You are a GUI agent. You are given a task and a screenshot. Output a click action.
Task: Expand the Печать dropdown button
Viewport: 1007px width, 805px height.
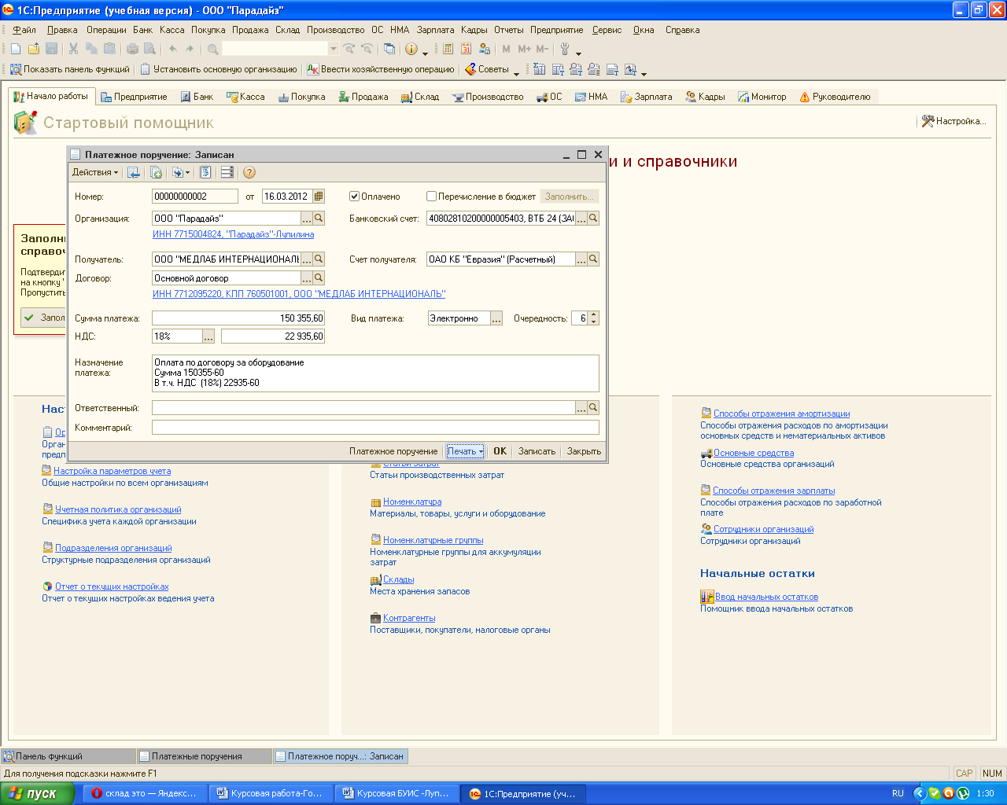(465, 451)
